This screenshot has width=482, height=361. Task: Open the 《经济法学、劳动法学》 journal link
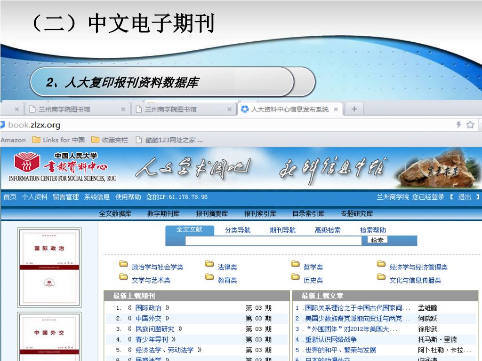(x=165, y=350)
